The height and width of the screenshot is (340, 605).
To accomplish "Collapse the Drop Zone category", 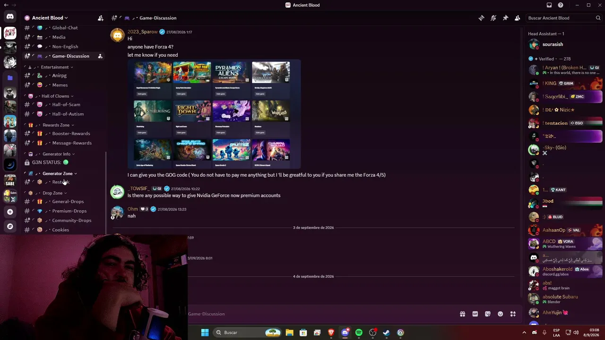I will [x=55, y=193].
